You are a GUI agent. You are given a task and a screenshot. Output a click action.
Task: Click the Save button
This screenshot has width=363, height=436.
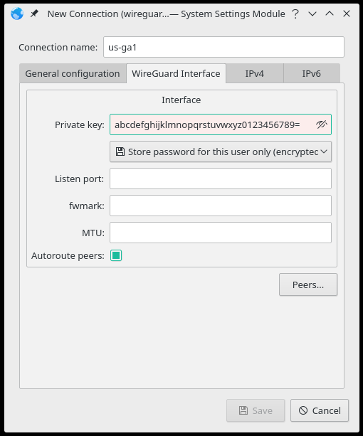(256, 410)
